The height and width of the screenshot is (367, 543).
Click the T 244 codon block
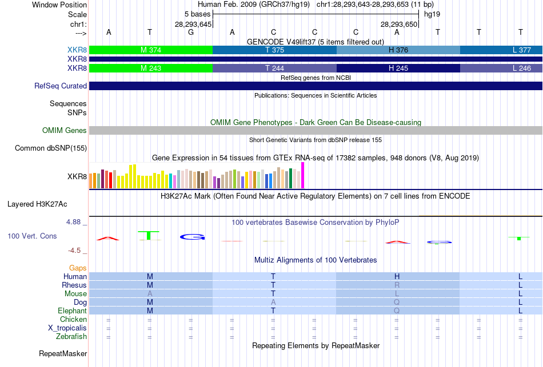(274, 68)
